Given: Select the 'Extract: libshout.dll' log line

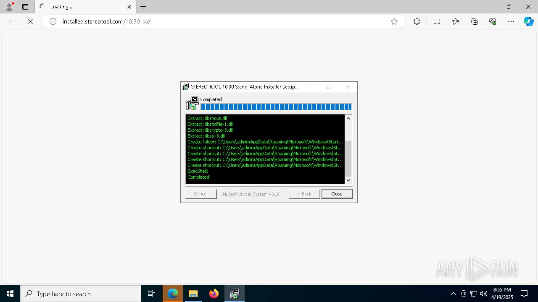Looking at the screenshot, I should click(x=207, y=118).
